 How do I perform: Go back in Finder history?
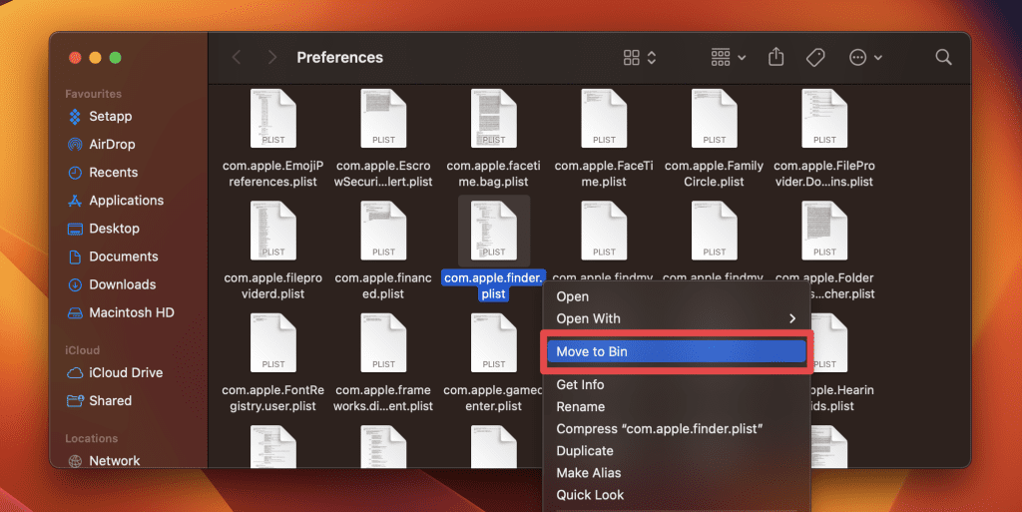tap(237, 57)
